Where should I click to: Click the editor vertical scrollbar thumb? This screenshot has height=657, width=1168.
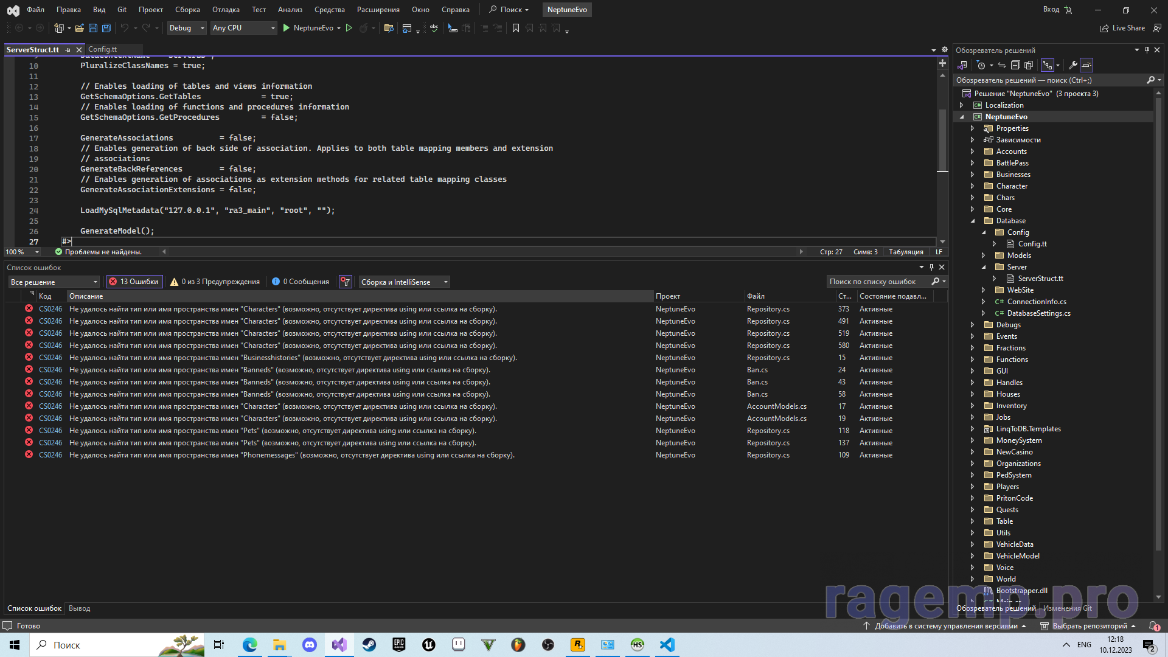[942, 141]
